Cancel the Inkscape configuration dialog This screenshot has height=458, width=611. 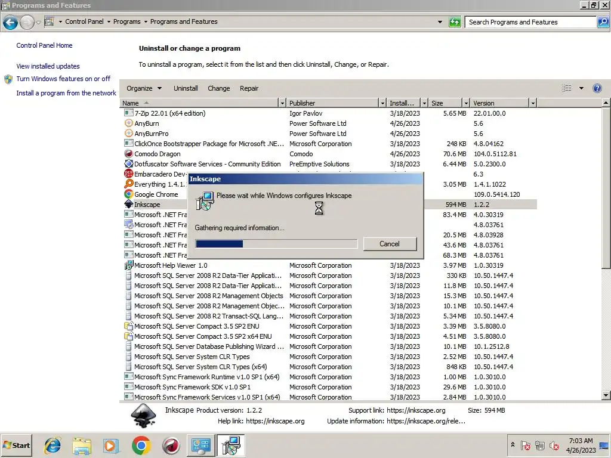click(390, 244)
